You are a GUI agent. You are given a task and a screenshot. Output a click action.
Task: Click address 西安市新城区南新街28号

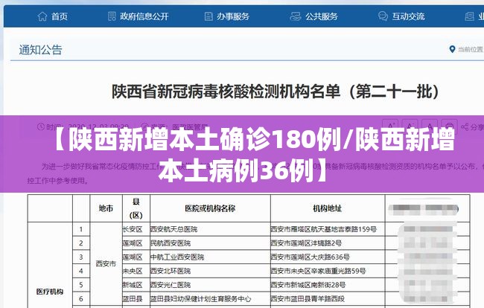click(308, 285)
